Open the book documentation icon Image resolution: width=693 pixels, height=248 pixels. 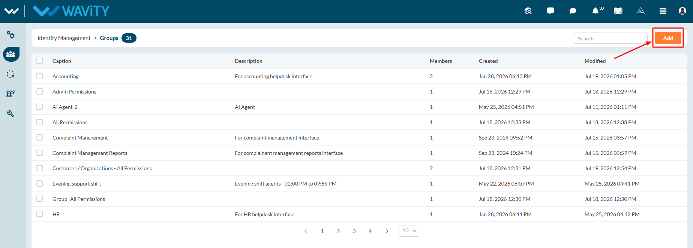pyautogui.click(x=618, y=11)
